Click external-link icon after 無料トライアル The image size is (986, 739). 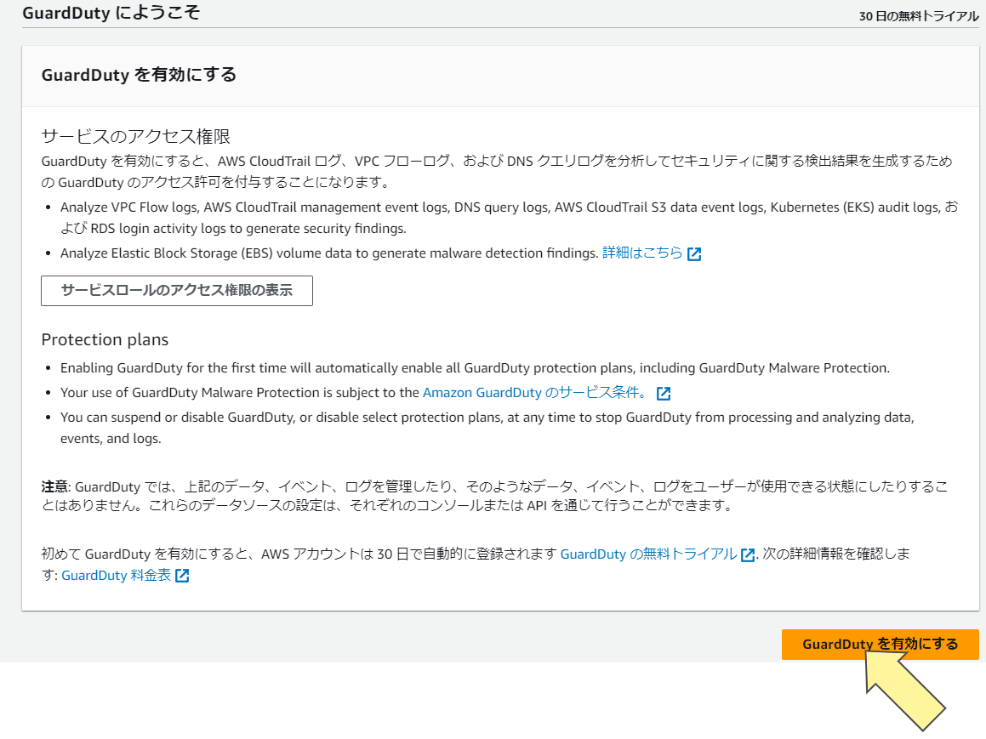(748, 554)
